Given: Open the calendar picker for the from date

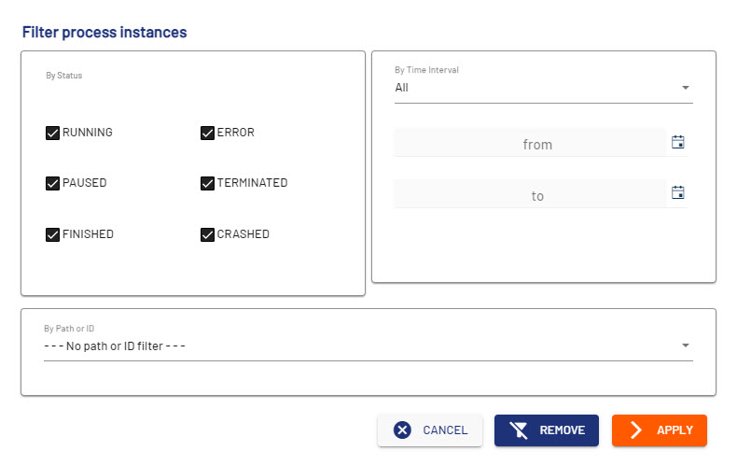Looking at the screenshot, I should pos(678,143).
